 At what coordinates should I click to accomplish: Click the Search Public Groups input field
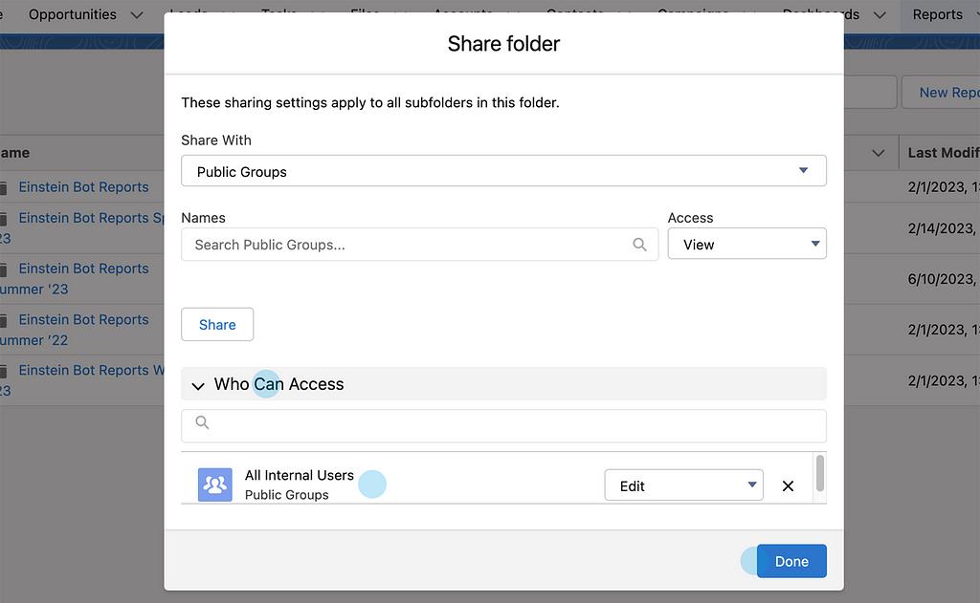412,245
